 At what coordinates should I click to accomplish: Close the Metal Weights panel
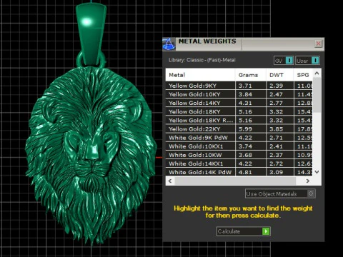pyautogui.click(x=319, y=44)
